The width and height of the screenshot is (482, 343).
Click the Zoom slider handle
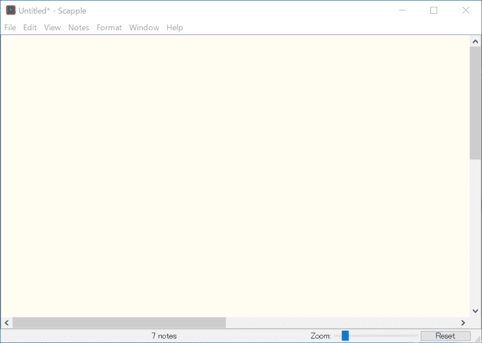coord(345,335)
